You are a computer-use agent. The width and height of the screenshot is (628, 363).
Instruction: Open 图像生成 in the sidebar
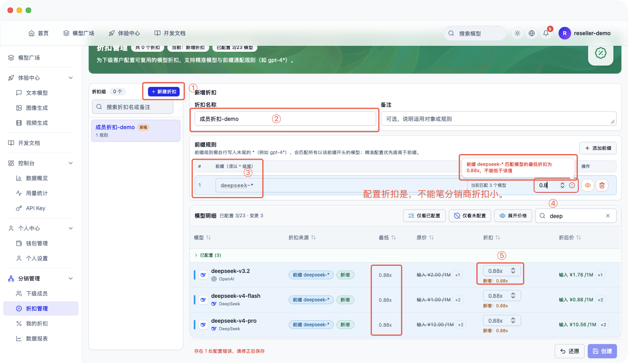[41, 108]
